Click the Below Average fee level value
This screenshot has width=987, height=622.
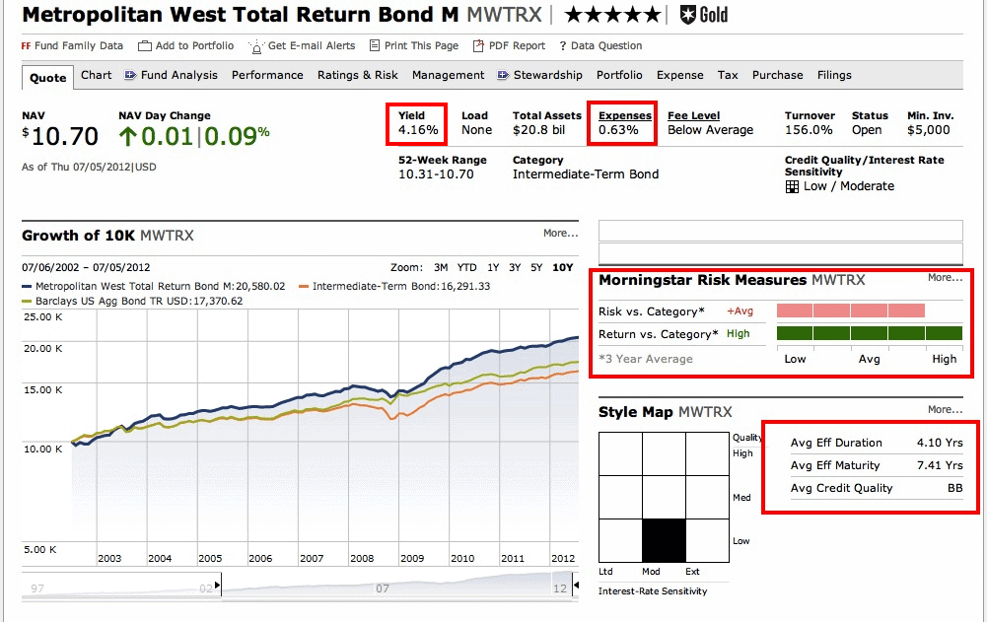click(x=710, y=130)
